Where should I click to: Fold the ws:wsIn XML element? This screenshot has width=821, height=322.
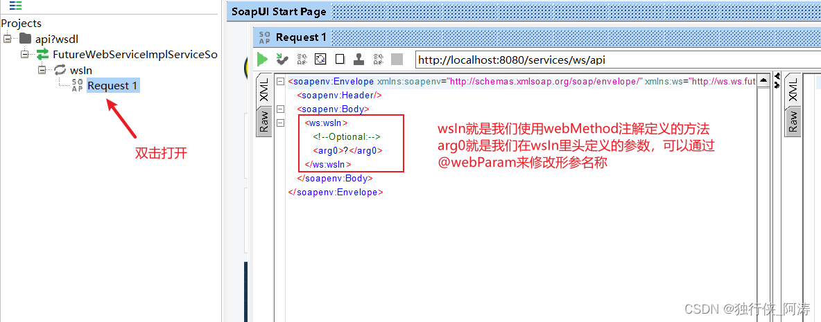coord(281,123)
